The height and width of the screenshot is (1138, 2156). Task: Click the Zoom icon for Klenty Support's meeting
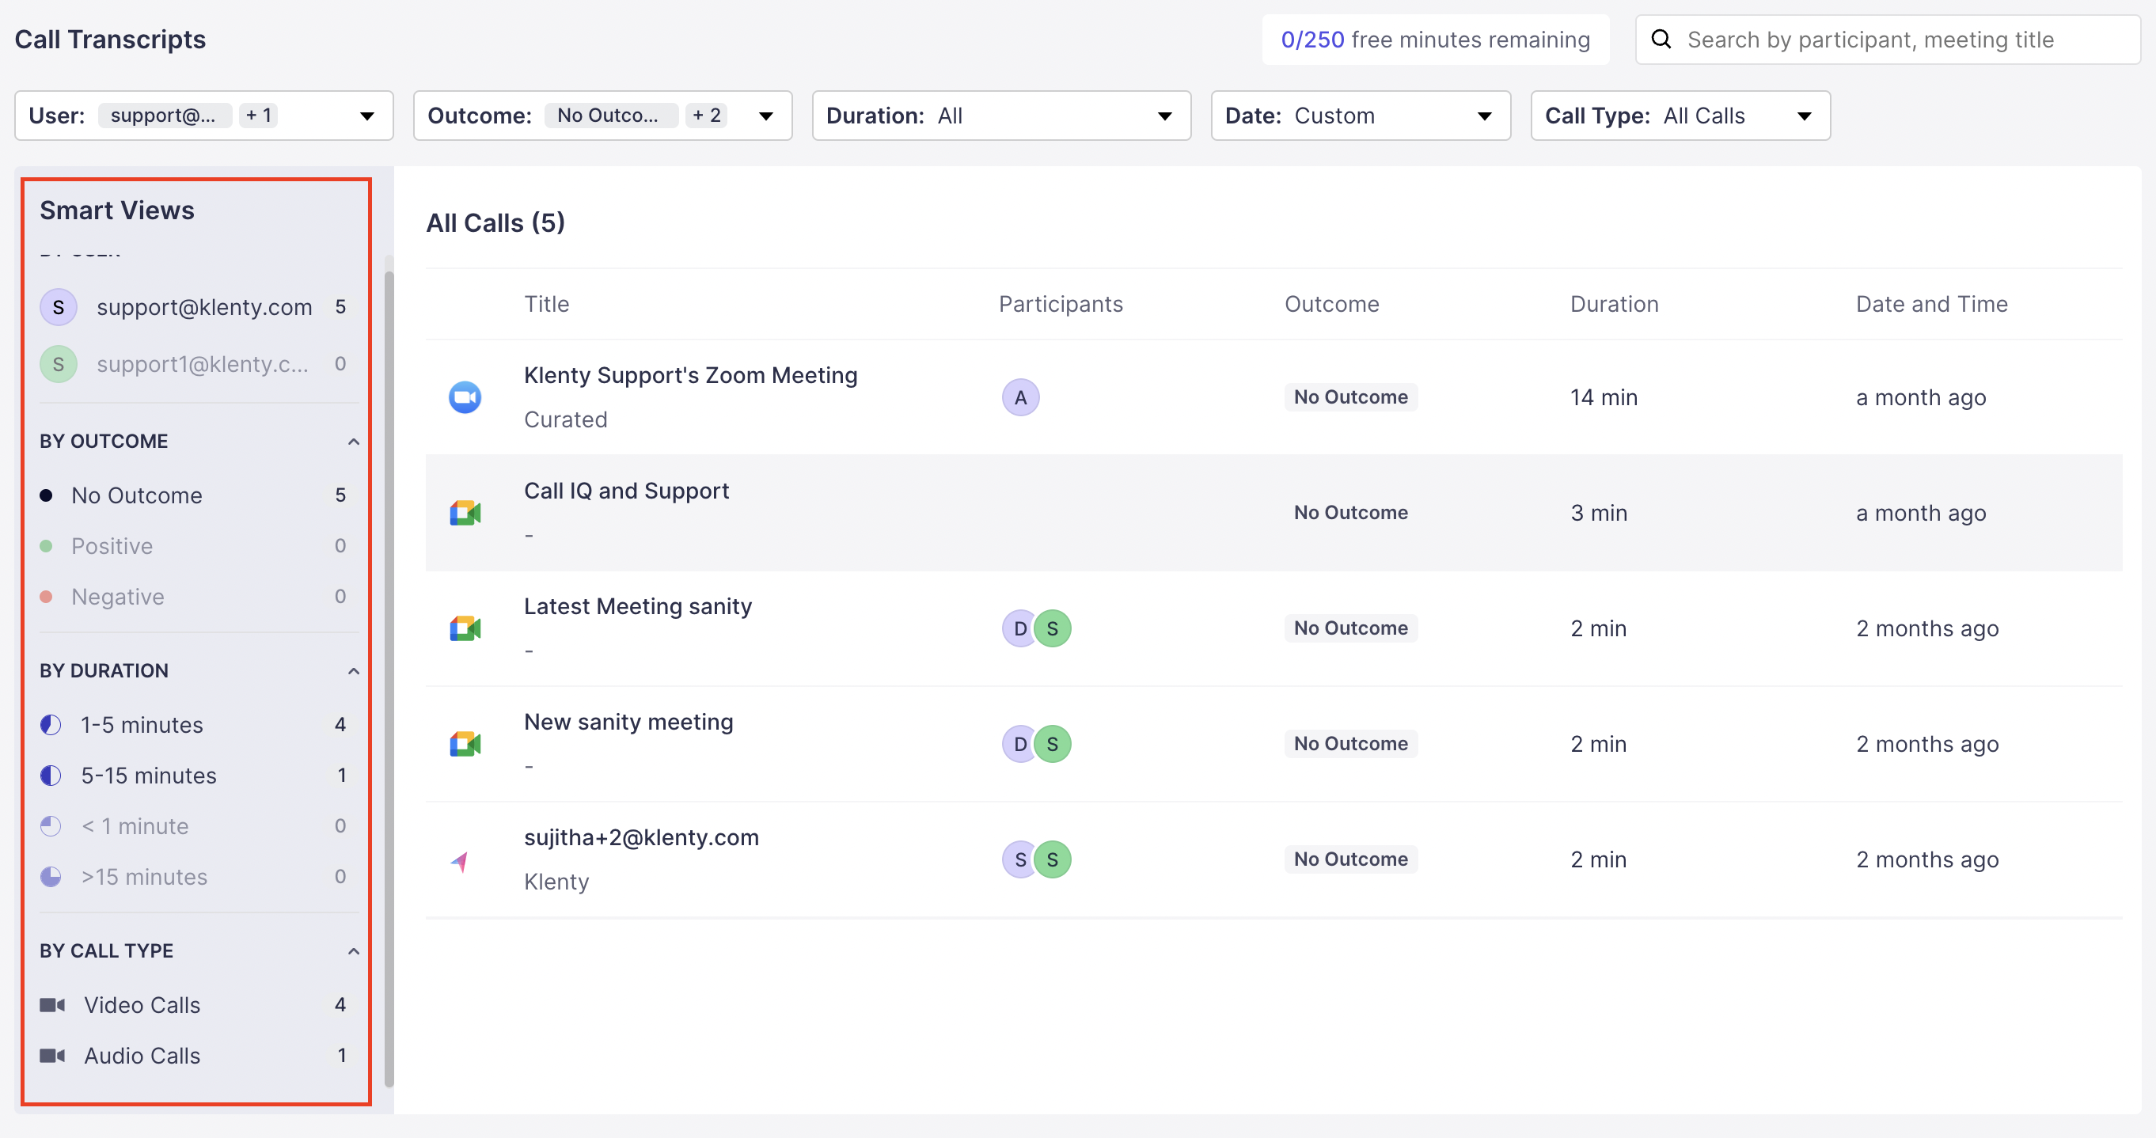[465, 396]
